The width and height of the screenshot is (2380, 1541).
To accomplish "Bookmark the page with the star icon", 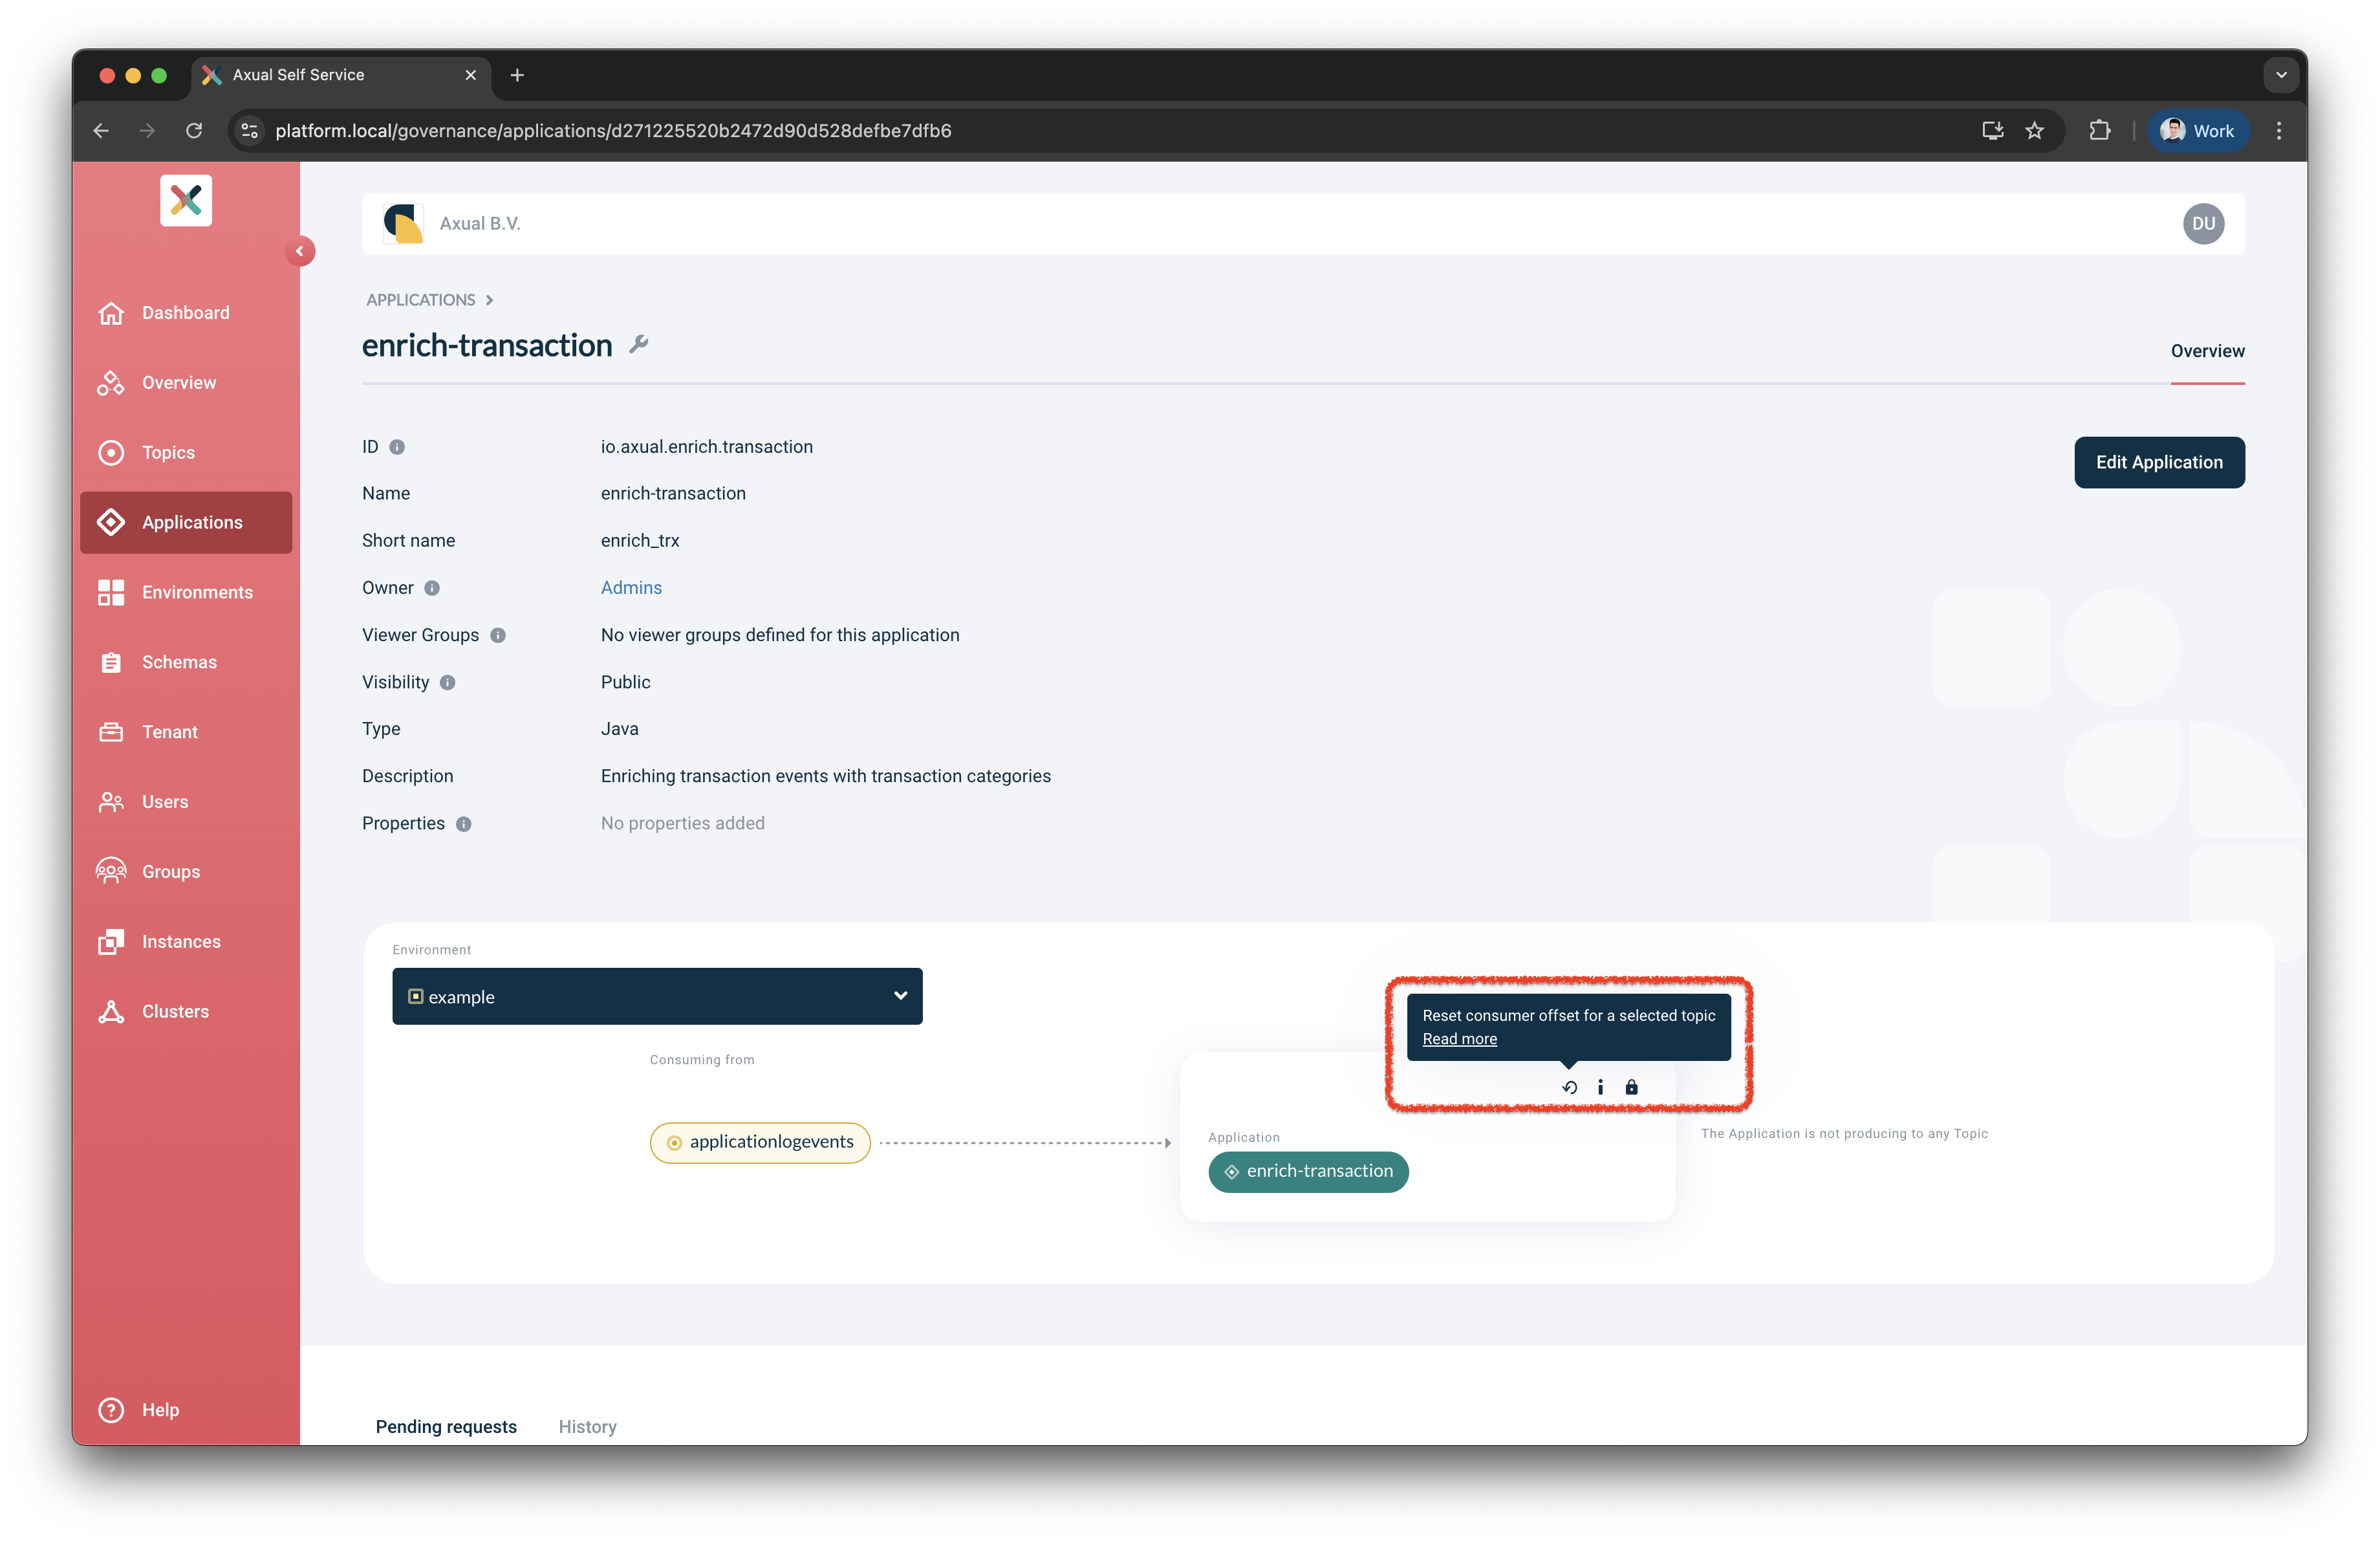I will point(2034,131).
